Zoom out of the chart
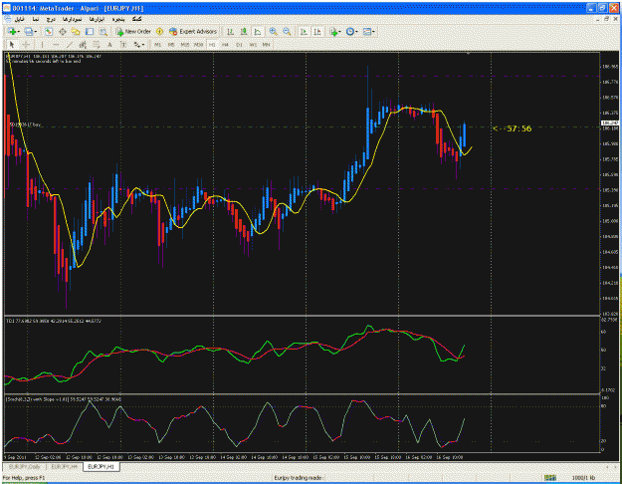Viewport: 622px width, 484px height. pyautogui.click(x=287, y=31)
